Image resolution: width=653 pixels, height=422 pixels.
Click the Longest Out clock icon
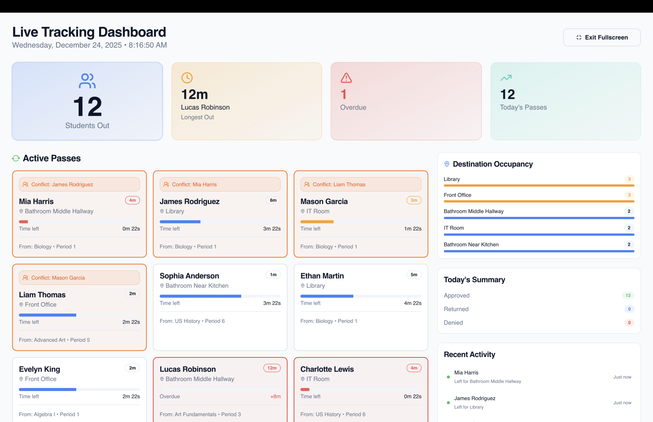(187, 78)
